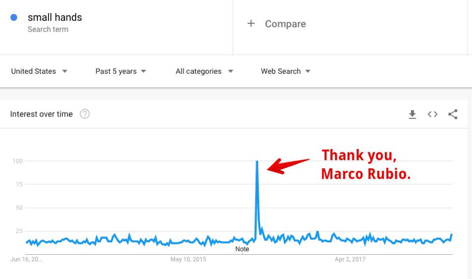Click the share icon

(453, 115)
